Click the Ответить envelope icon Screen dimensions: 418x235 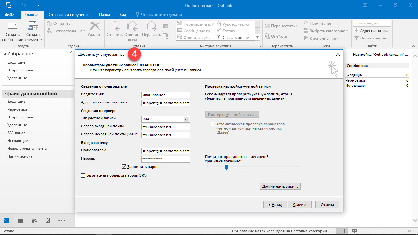[x=115, y=26]
